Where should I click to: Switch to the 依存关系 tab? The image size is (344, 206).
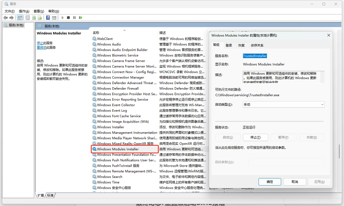click(x=257, y=45)
